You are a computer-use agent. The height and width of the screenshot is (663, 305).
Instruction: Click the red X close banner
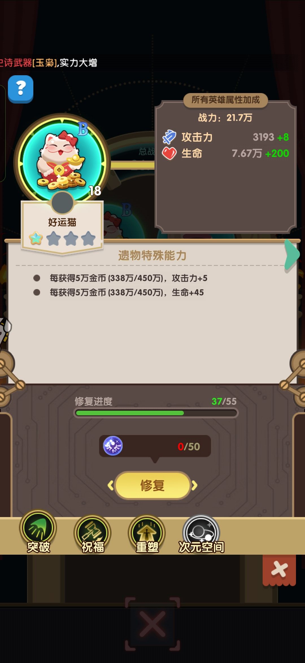point(279,570)
